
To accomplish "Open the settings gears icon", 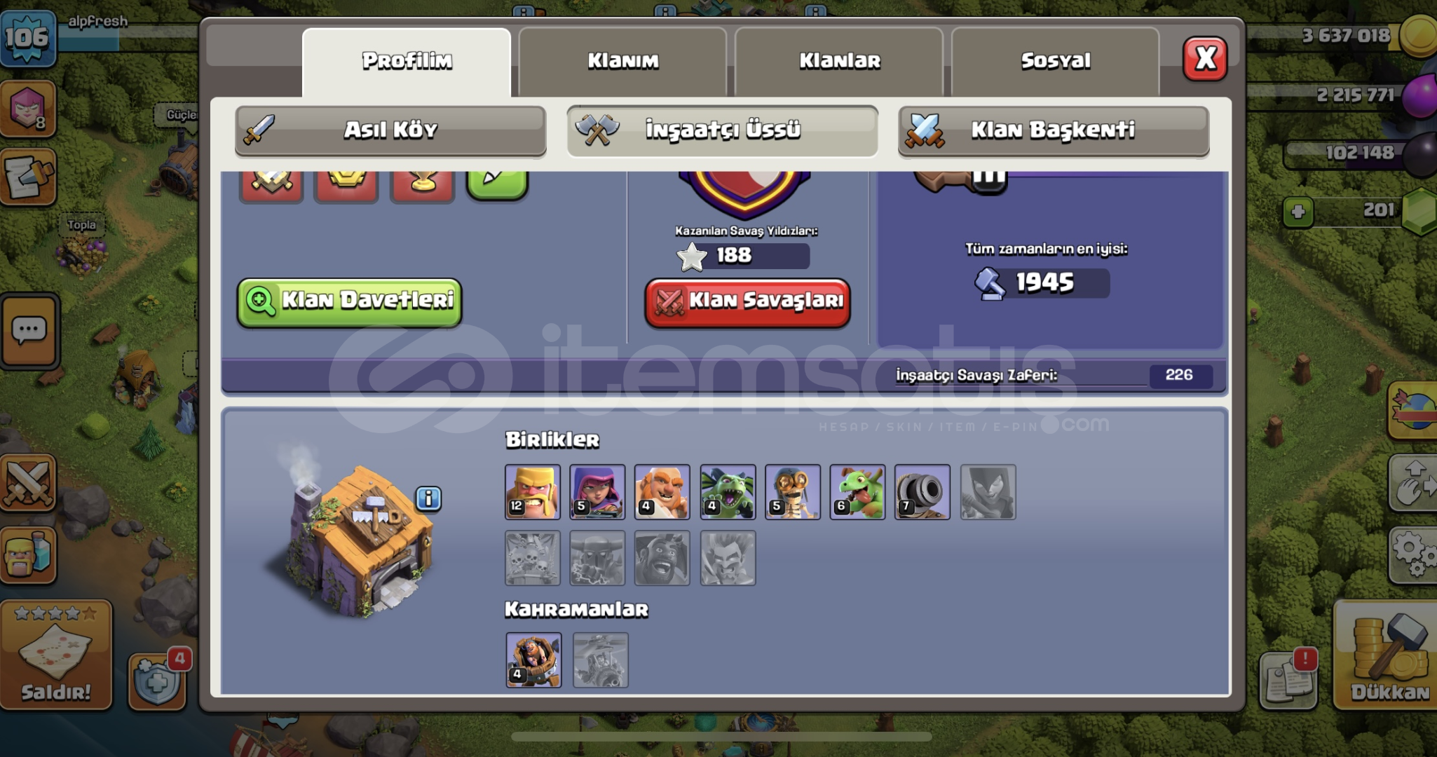I will 1412,554.
